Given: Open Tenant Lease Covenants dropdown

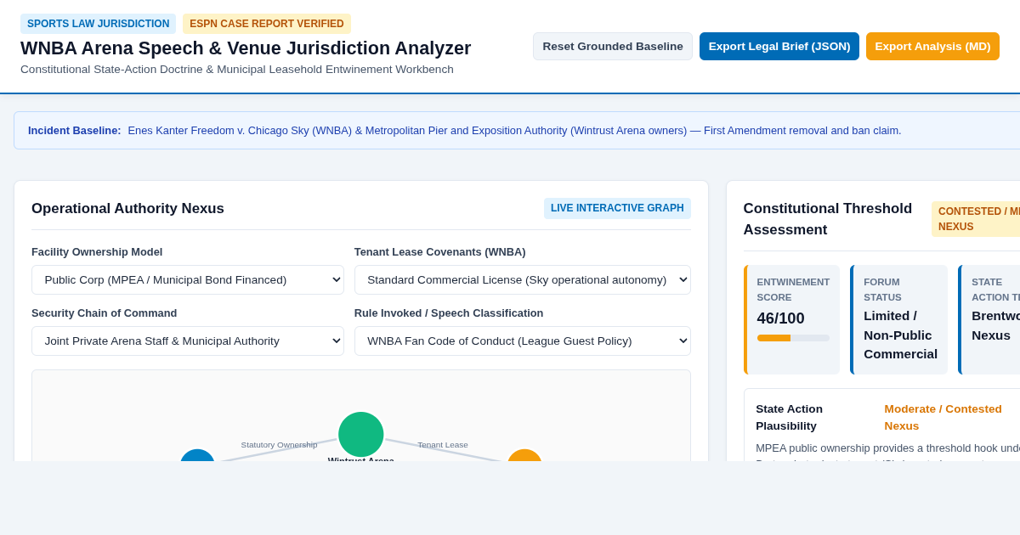Looking at the screenshot, I should (523, 279).
